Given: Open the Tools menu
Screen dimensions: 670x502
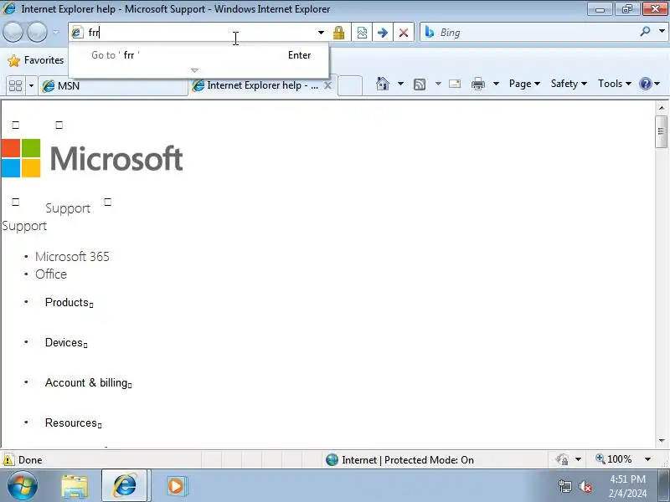Looking at the screenshot, I should point(615,84).
